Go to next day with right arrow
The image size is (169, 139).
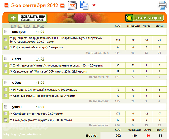tap(62, 5)
